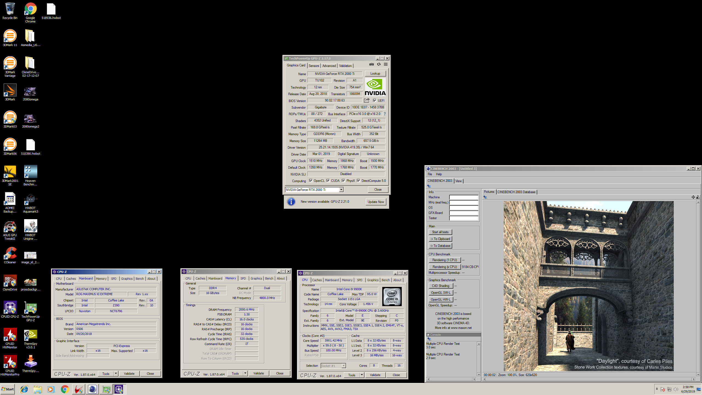702x395 pixels.
Task: Select the CPUID HWMonitor icon
Action: [x=10, y=338]
